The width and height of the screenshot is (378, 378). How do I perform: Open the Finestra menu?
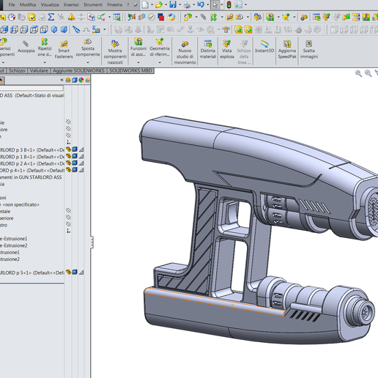114,4
